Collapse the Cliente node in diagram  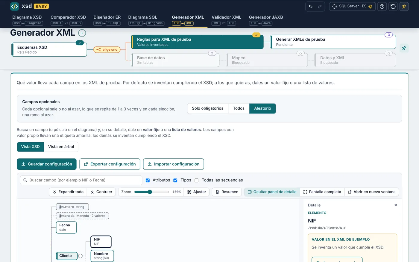(x=80, y=256)
